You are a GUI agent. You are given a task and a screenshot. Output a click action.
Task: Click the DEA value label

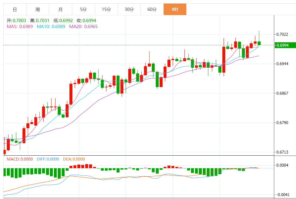74,159
